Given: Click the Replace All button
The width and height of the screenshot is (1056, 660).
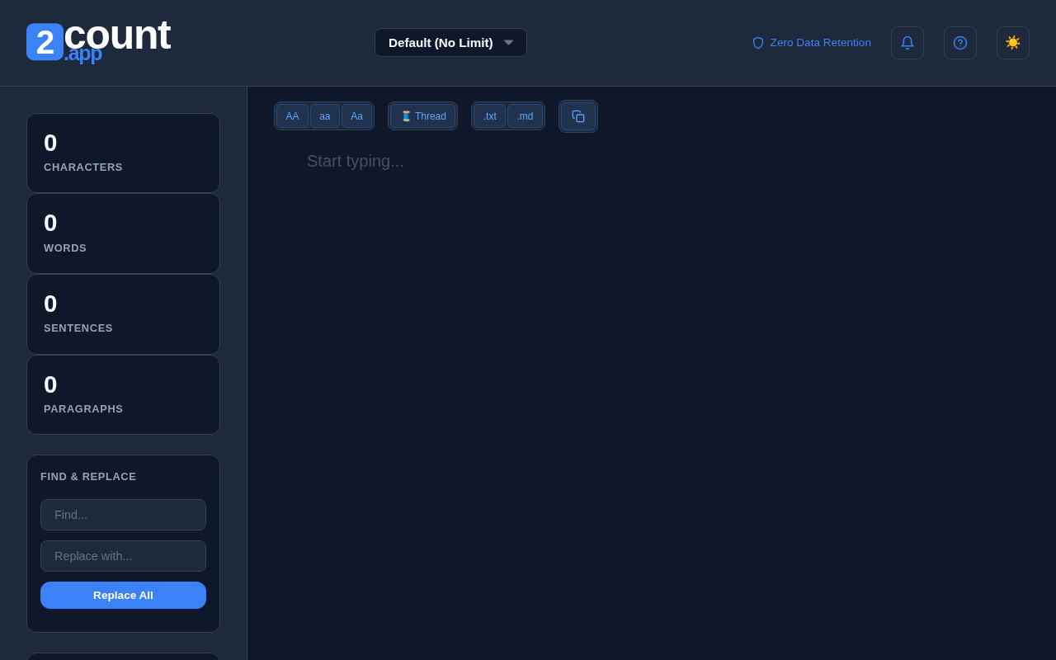Looking at the screenshot, I should pos(123,595).
